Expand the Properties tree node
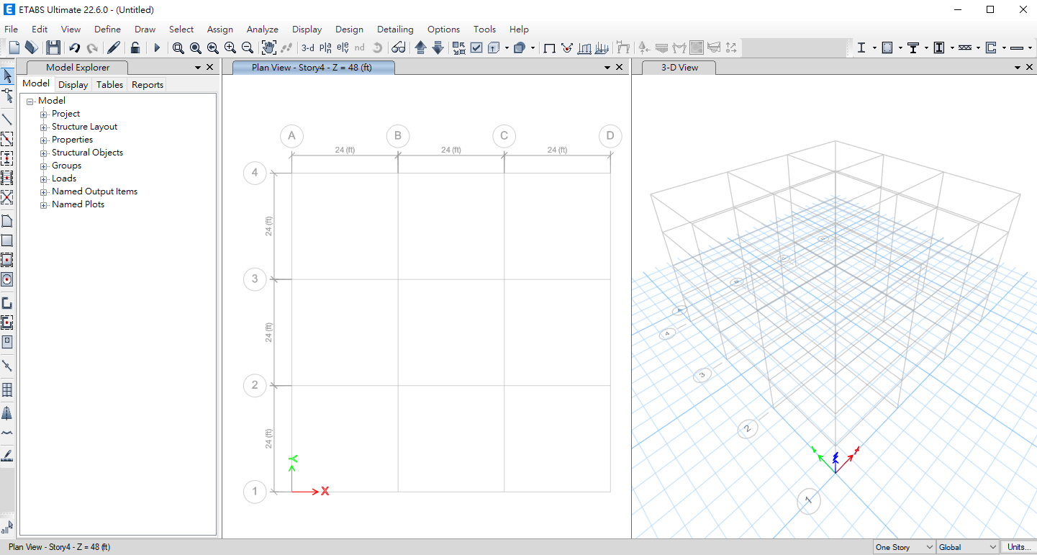Image resolution: width=1037 pixels, height=555 pixels. click(44, 140)
